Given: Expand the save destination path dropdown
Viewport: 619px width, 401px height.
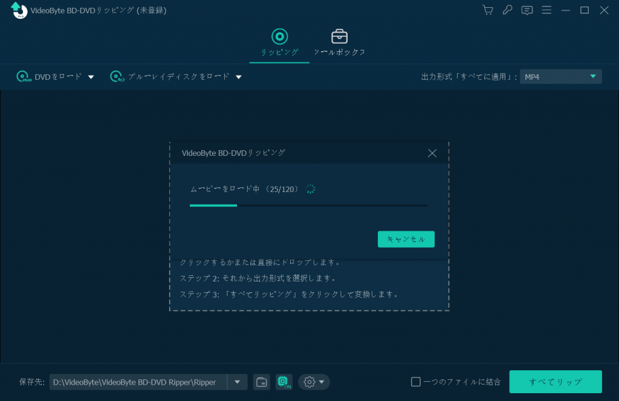Looking at the screenshot, I should (x=237, y=382).
